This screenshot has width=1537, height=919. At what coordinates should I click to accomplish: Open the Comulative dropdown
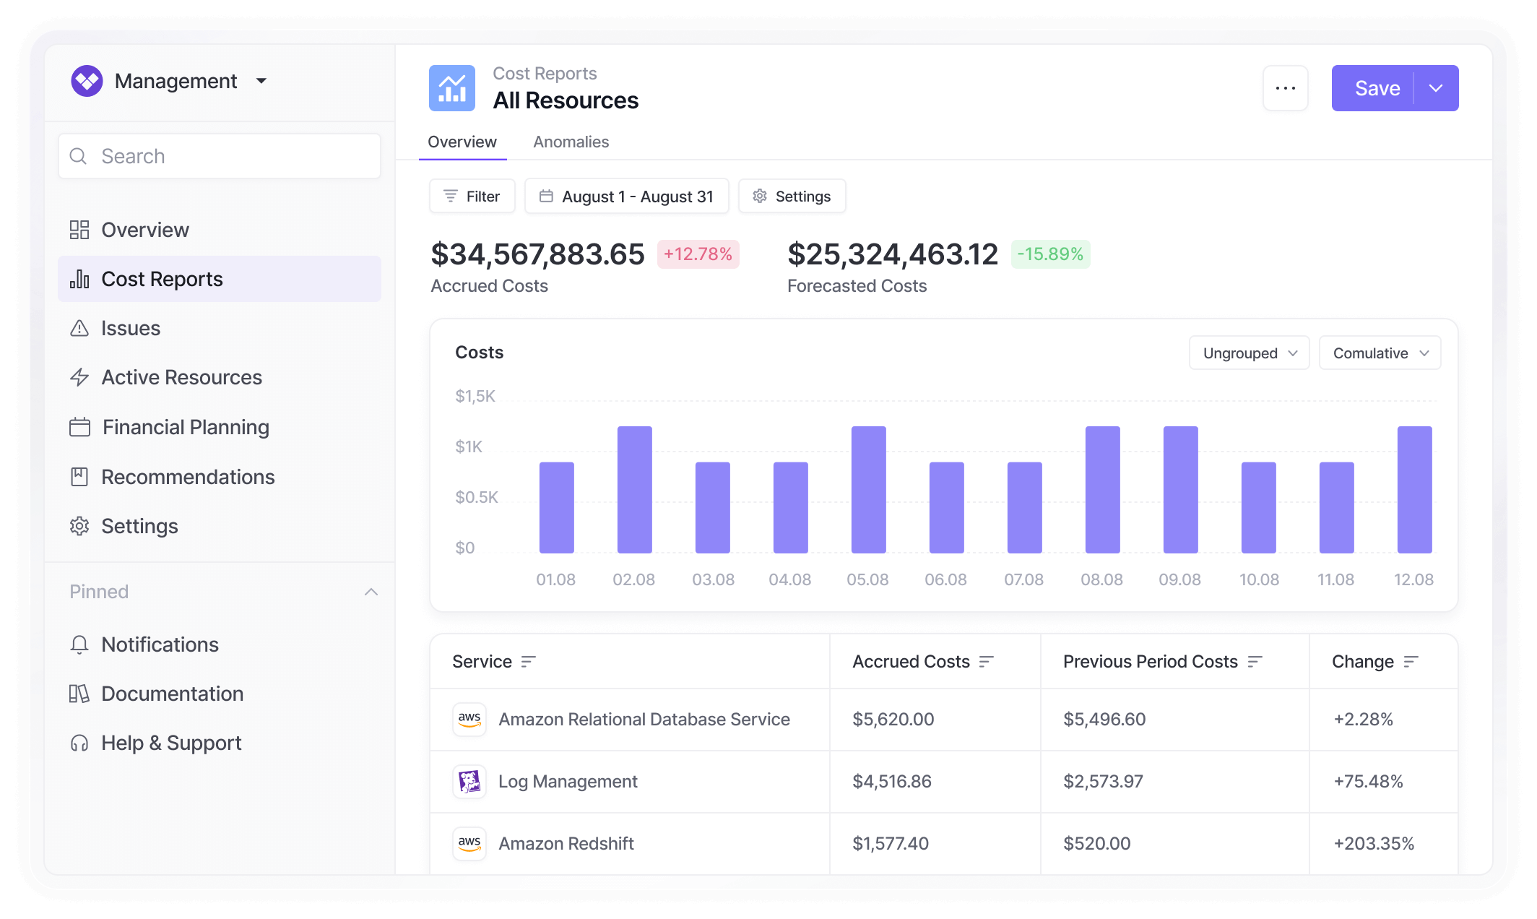click(x=1380, y=353)
